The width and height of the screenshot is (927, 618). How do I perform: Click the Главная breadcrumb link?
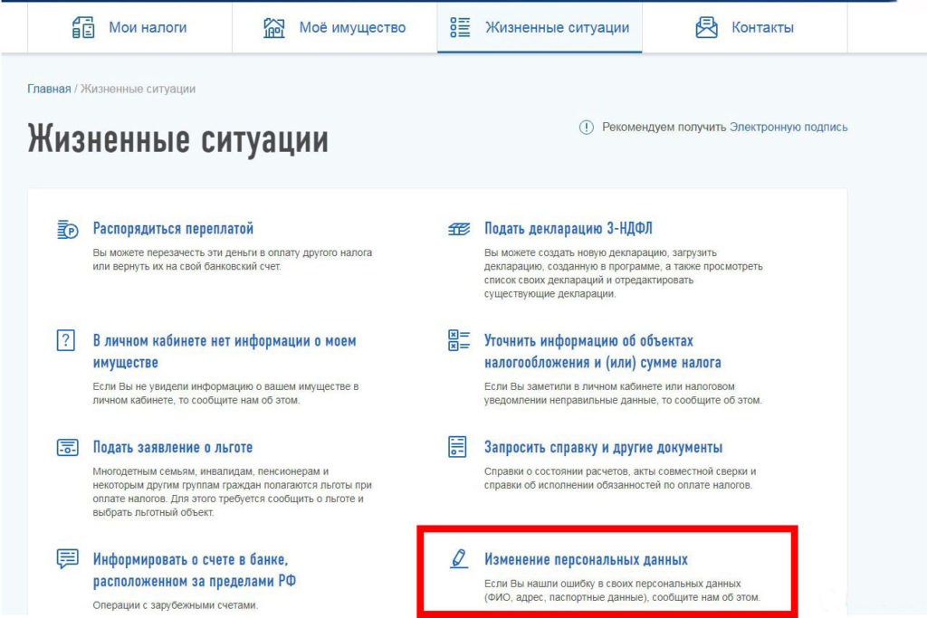tap(49, 89)
